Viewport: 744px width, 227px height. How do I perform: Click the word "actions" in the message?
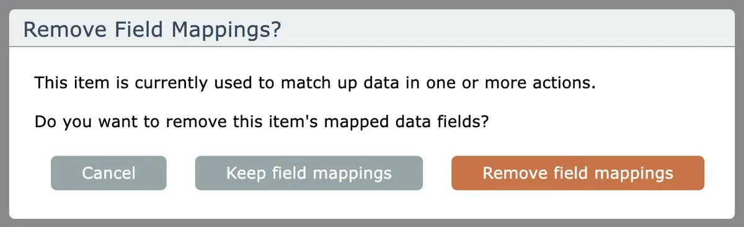click(x=564, y=83)
